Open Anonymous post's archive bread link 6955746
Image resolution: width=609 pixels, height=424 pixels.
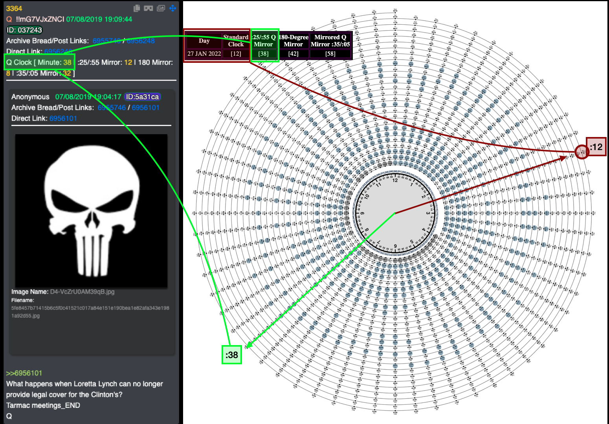point(112,108)
